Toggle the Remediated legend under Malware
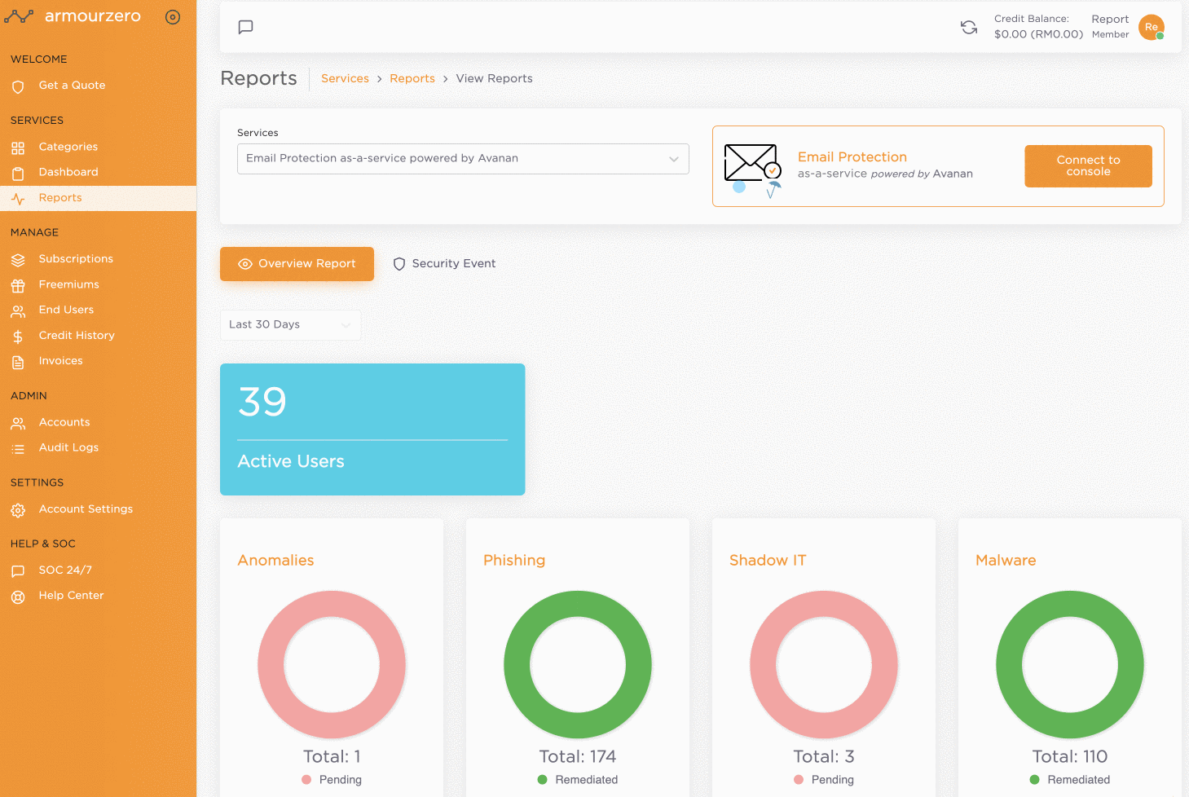The height and width of the screenshot is (797, 1189). [x=1070, y=780]
